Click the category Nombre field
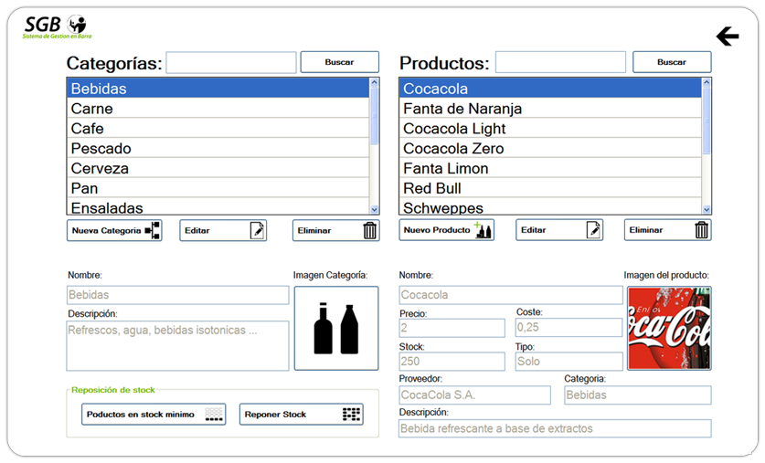 pos(177,295)
